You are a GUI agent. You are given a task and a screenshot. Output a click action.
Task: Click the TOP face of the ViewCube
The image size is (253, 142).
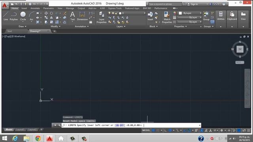tap(240, 49)
